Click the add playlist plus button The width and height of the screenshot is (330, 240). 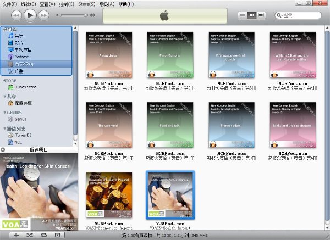pyautogui.click(x=16, y=235)
